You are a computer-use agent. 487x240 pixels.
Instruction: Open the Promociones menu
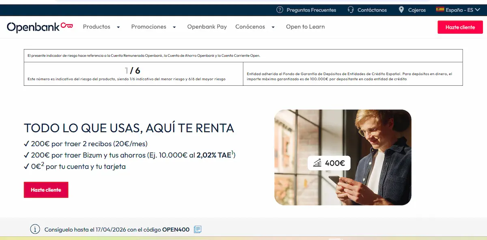click(x=149, y=27)
